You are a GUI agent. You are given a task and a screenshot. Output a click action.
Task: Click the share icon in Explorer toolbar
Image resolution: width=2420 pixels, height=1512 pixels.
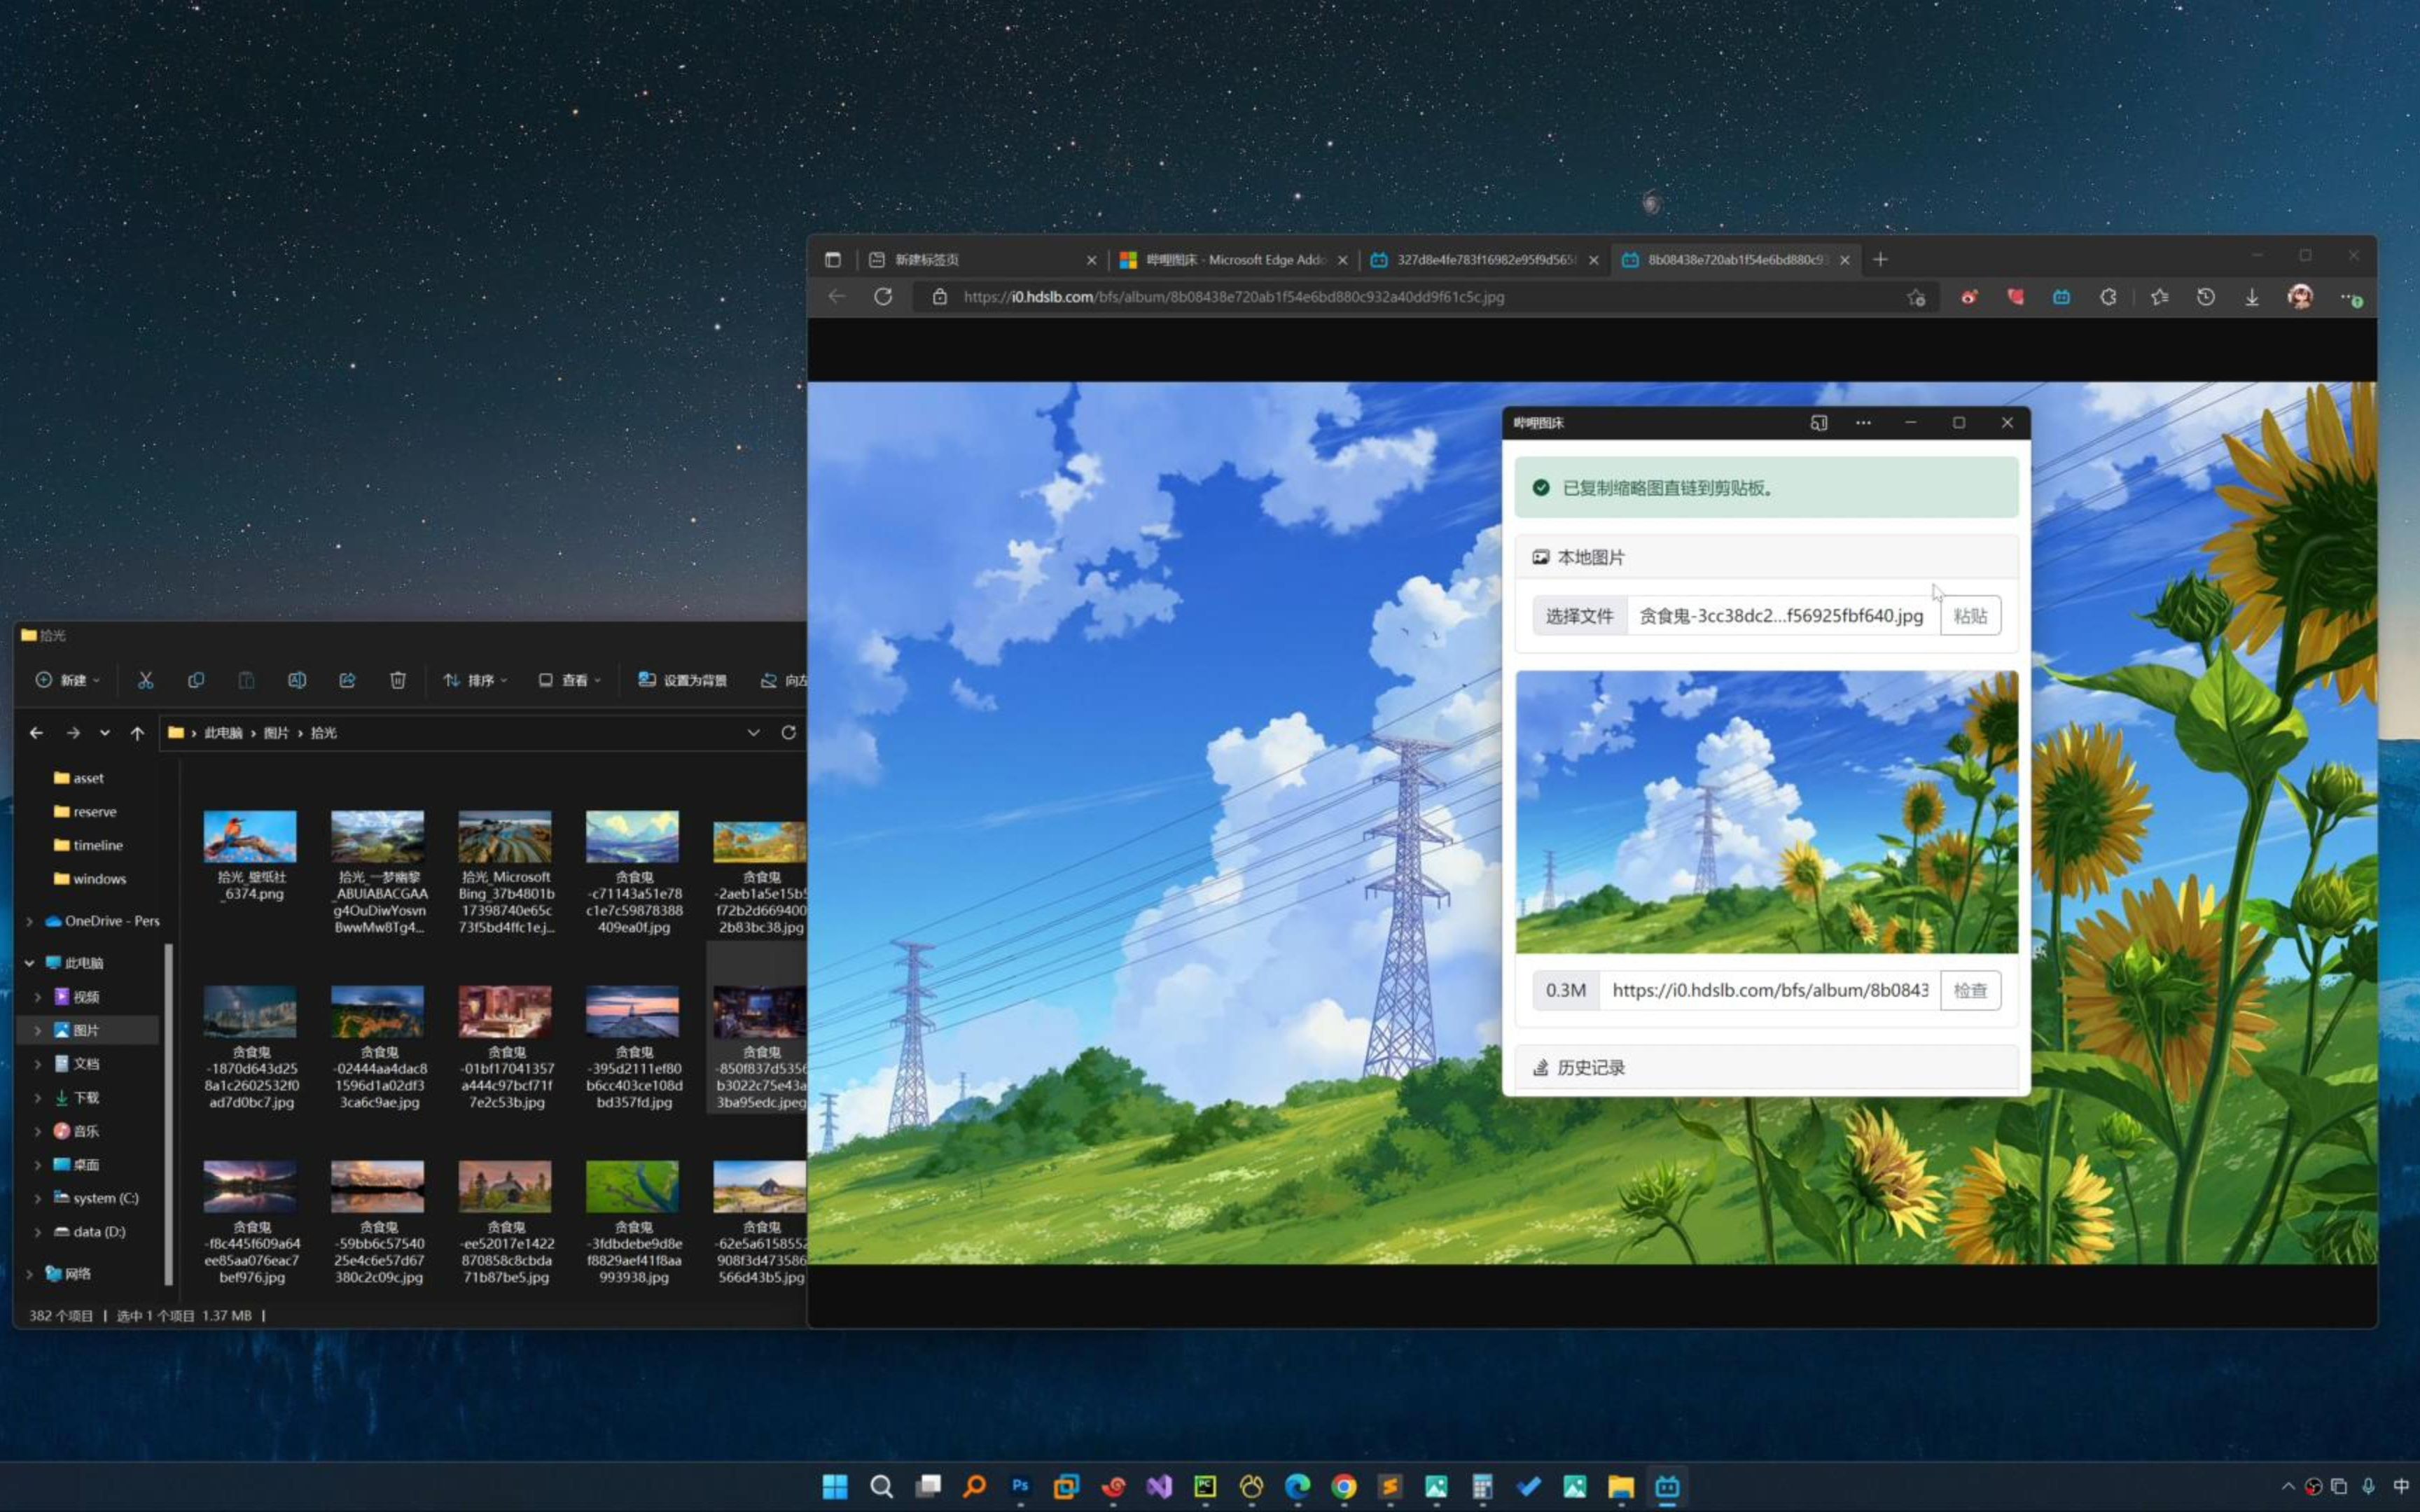(347, 680)
